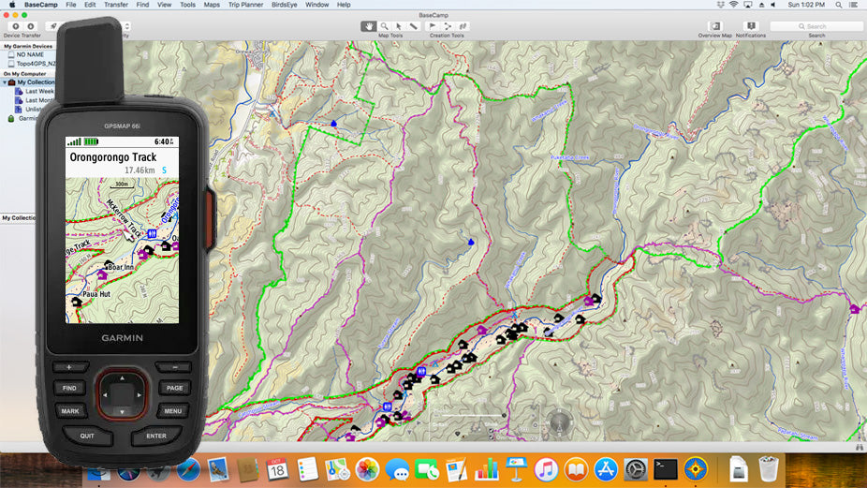The width and height of the screenshot is (867, 488).
Task: Select the Zoom magnifier map tool
Action: click(x=384, y=26)
